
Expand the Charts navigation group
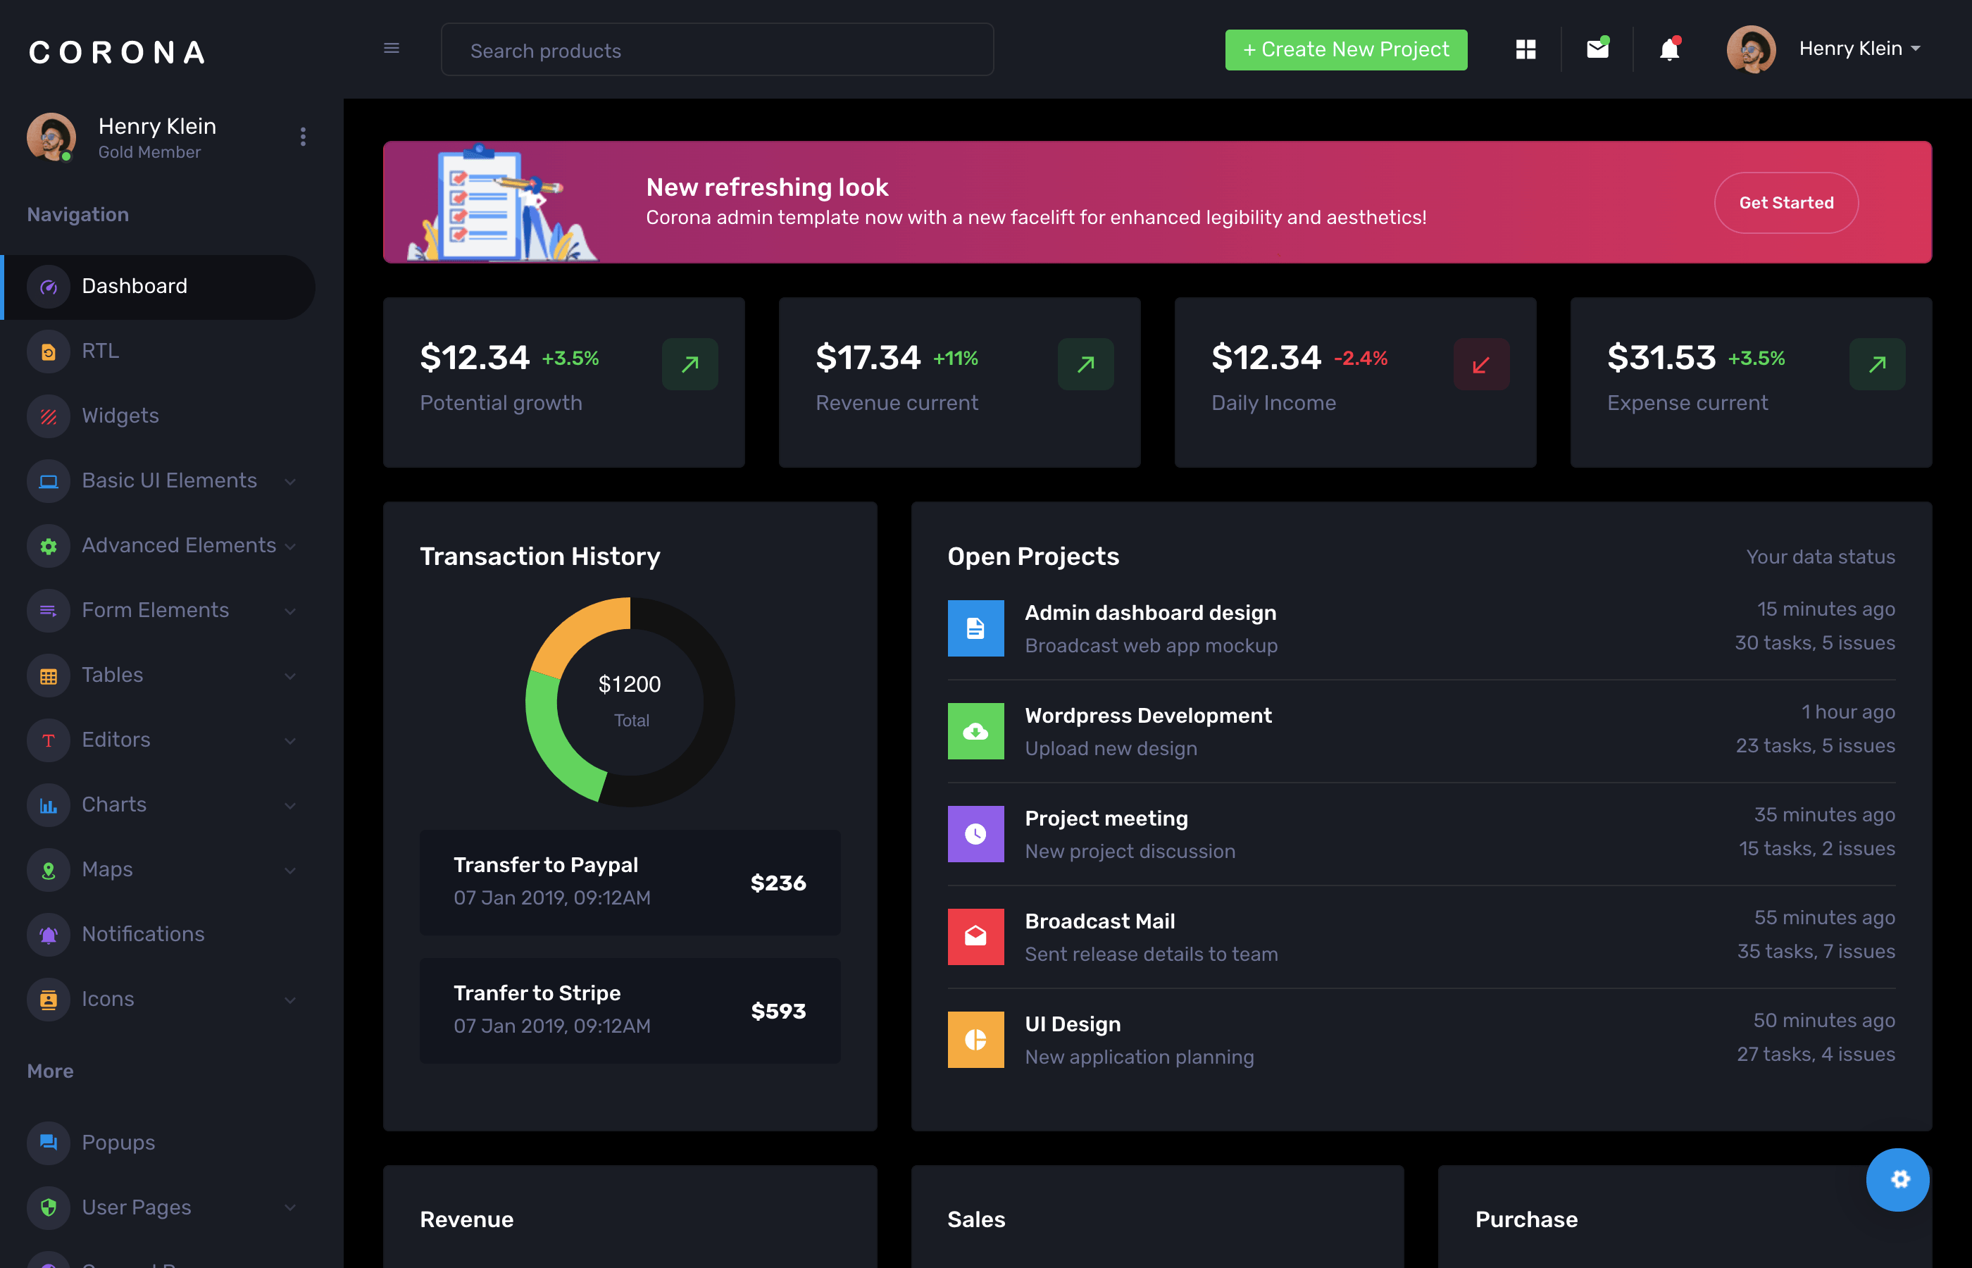(x=114, y=804)
